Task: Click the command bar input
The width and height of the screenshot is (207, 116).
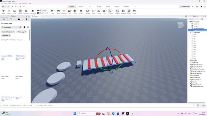Action: click(96, 105)
